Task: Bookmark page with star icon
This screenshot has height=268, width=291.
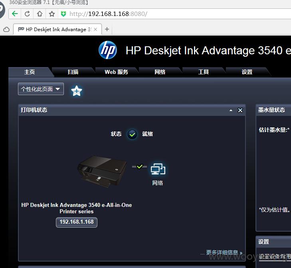Action: tap(52, 14)
